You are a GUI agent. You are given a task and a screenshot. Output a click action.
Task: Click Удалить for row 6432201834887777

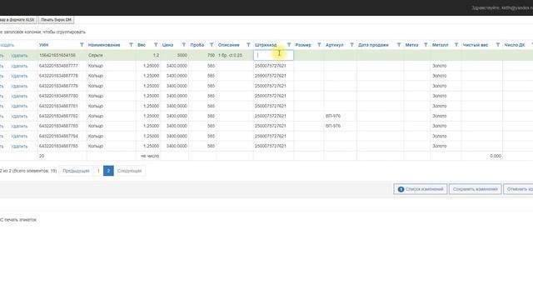click(x=19, y=66)
